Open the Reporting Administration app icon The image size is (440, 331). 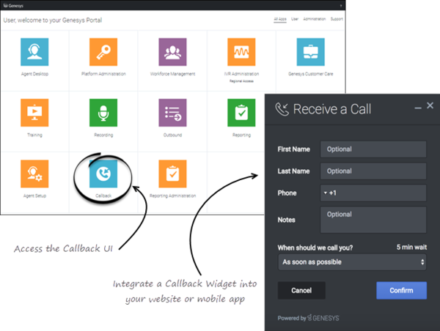point(172,174)
